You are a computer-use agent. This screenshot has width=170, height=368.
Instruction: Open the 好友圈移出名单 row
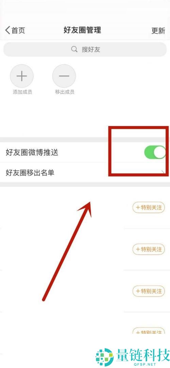tap(85, 173)
